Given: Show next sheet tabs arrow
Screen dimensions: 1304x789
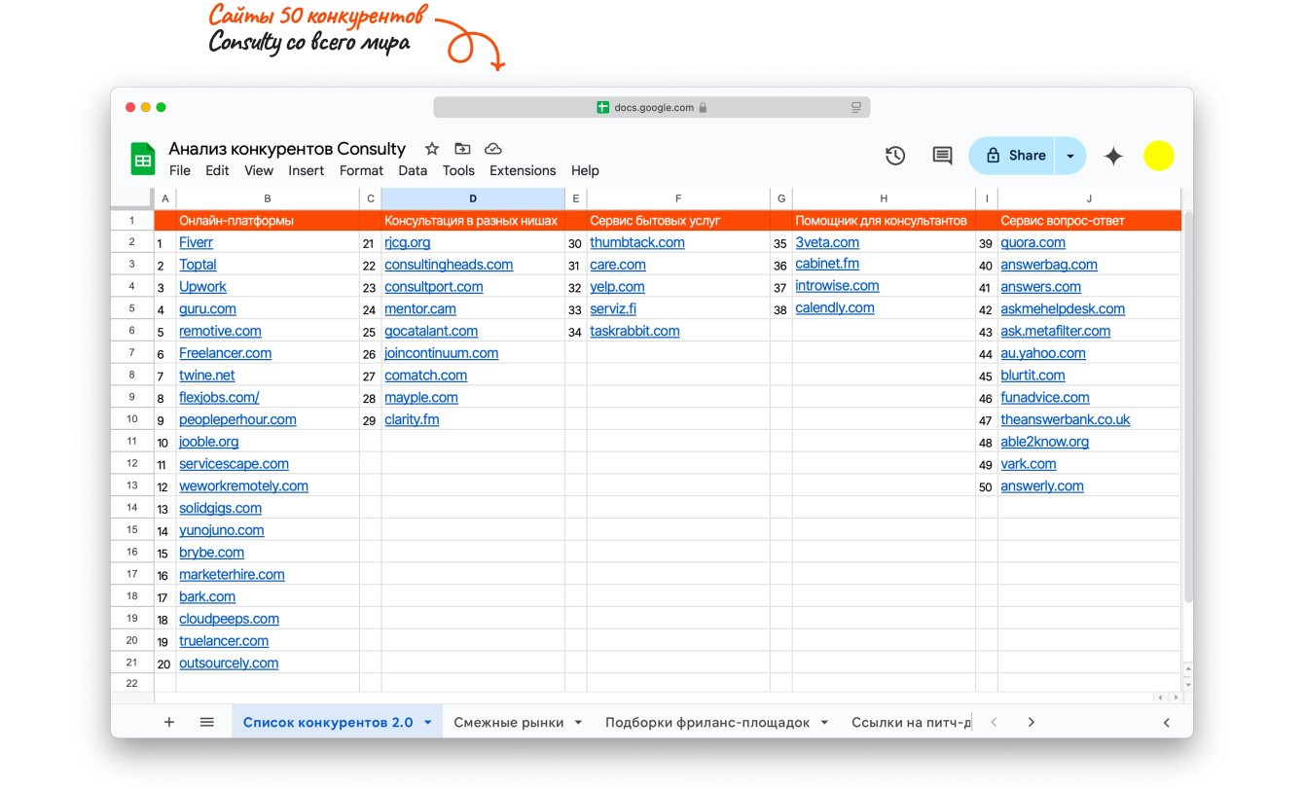Looking at the screenshot, I should coord(1031,722).
